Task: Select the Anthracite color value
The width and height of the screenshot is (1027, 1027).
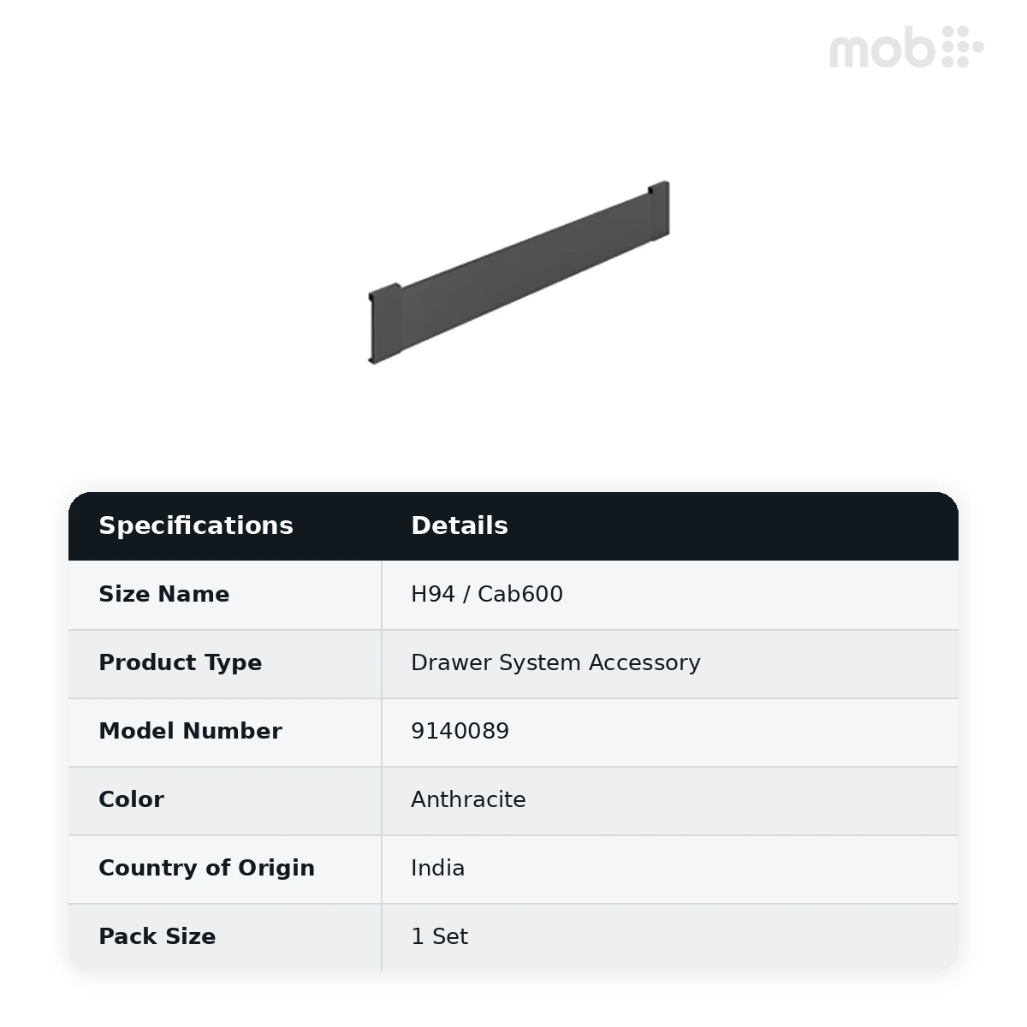Action: coord(468,799)
